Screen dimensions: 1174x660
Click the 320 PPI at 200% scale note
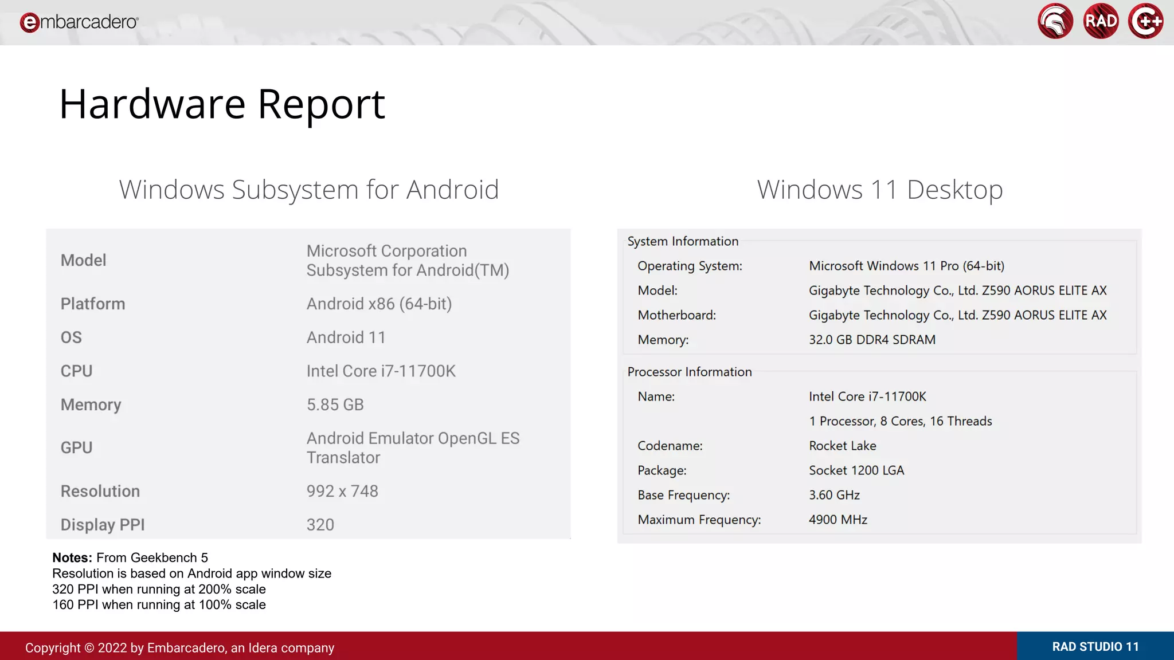[x=159, y=589]
